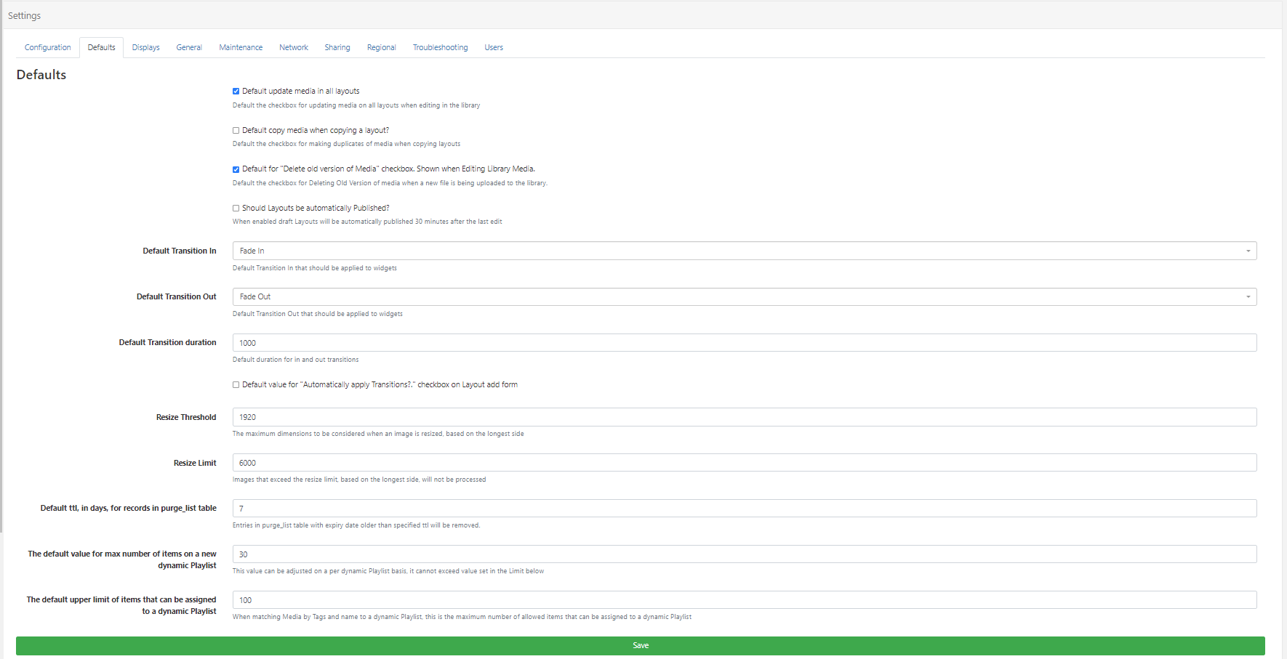The image size is (1287, 659).
Task: Open the Displays tab
Action: pyautogui.click(x=145, y=47)
